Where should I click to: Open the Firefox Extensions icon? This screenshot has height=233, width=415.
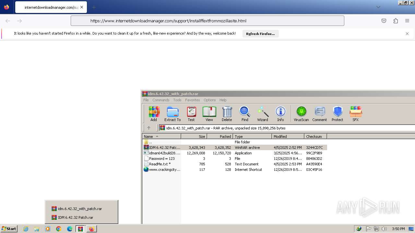pyautogui.click(x=396, y=21)
